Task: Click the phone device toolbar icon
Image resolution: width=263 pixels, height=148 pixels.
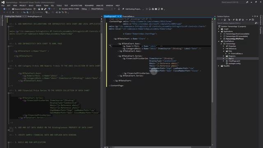Action: coord(119,9)
